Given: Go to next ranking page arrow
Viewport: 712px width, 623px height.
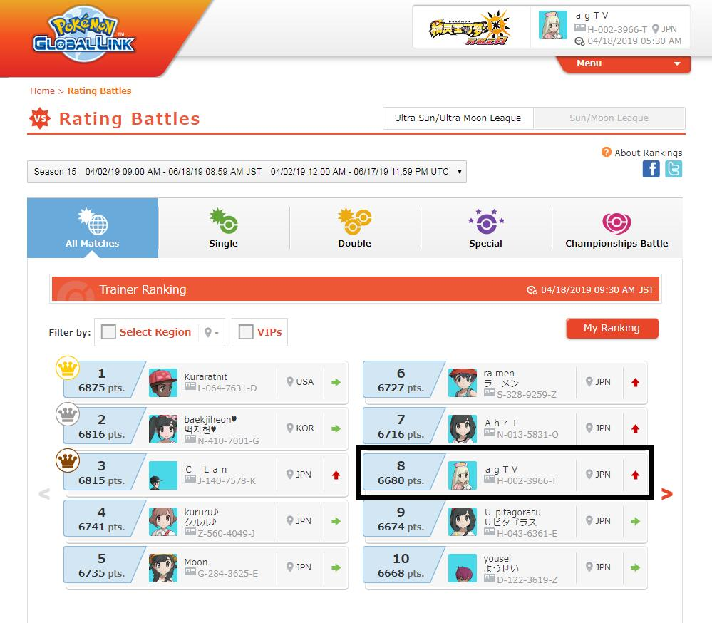Looking at the screenshot, I should pyautogui.click(x=666, y=493).
